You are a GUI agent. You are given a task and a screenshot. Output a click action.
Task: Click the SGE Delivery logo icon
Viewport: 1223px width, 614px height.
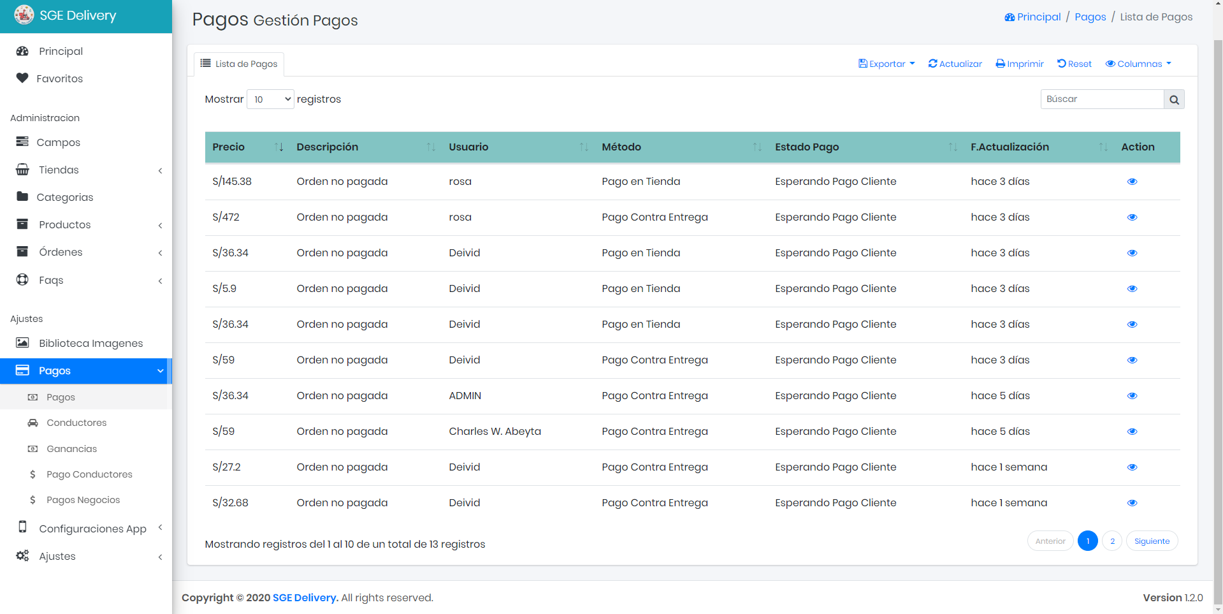click(24, 15)
